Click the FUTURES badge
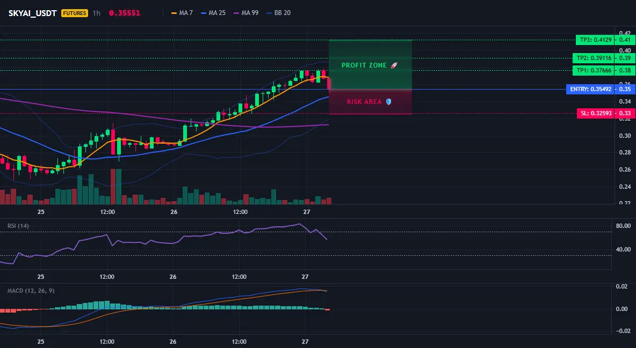This screenshot has height=348, width=636. click(x=75, y=13)
